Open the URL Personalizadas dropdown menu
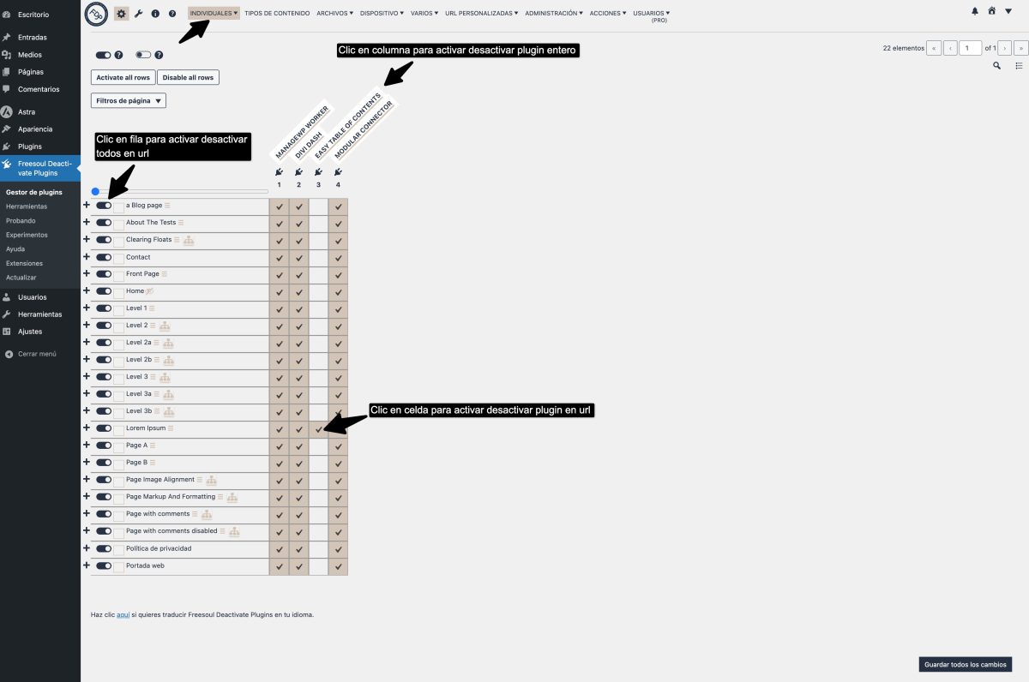The image size is (1029, 682). (x=483, y=14)
